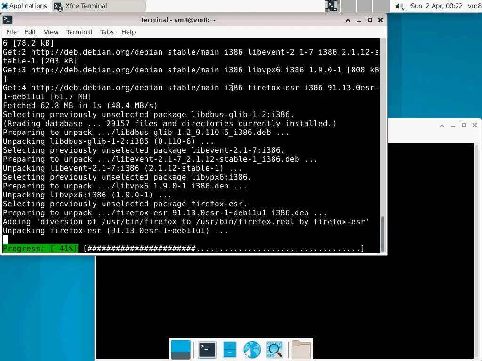
Task: Minimize the background window
Action: click(453, 126)
